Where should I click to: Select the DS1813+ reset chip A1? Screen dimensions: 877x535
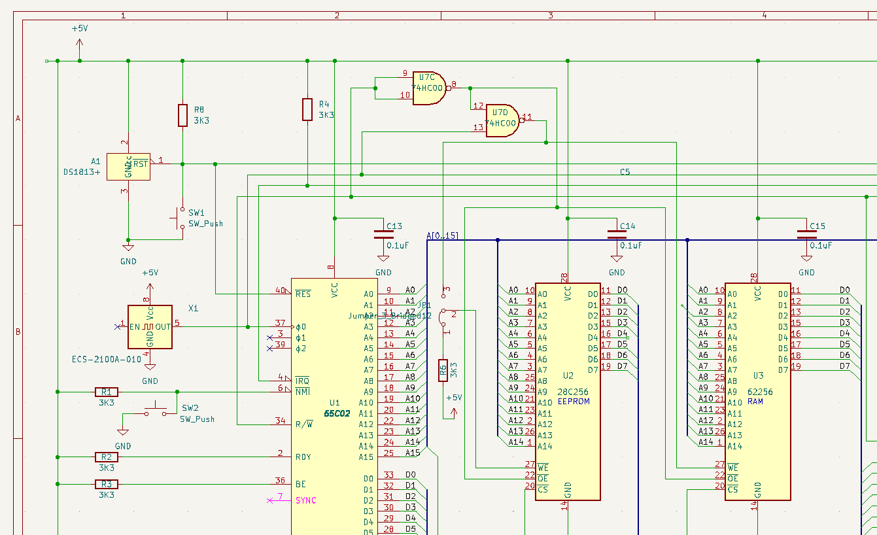pyautogui.click(x=128, y=167)
